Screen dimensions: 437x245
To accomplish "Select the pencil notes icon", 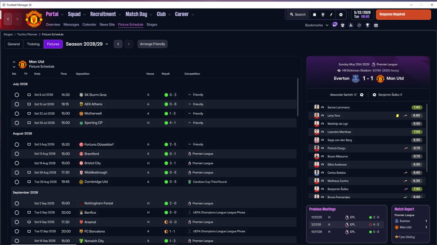I will (x=331, y=15).
